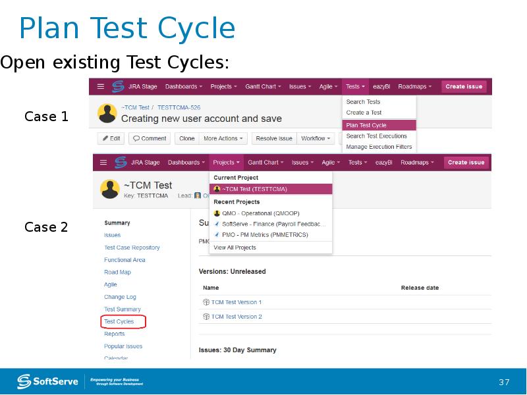Click Name column header in versions table
This screenshot has width=527, height=395.
(211, 288)
